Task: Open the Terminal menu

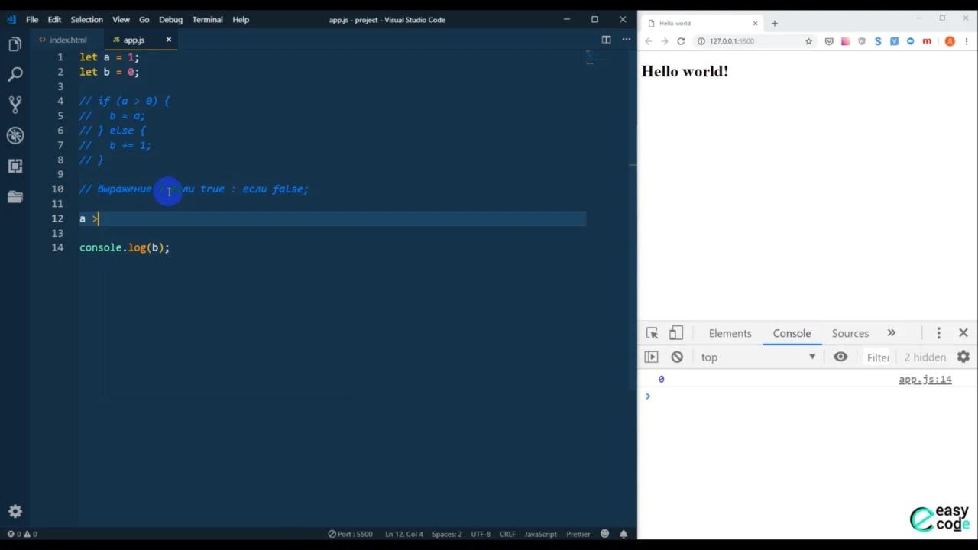Action: tap(207, 20)
